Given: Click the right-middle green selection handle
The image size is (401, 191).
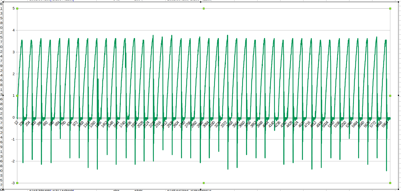Looking at the screenshot, I should coord(390,96).
